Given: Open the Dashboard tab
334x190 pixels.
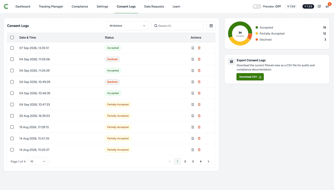Looking at the screenshot, I should coord(23,7).
